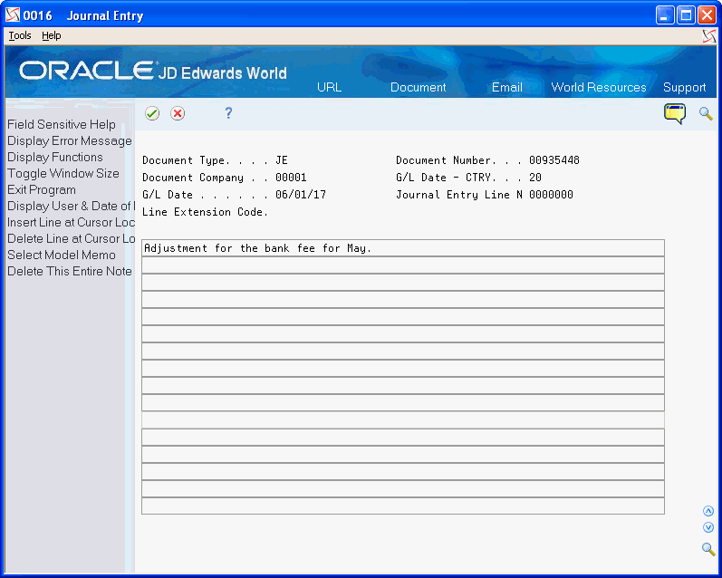Select Display User & Date option
This screenshot has height=578, width=722.
(71, 206)
